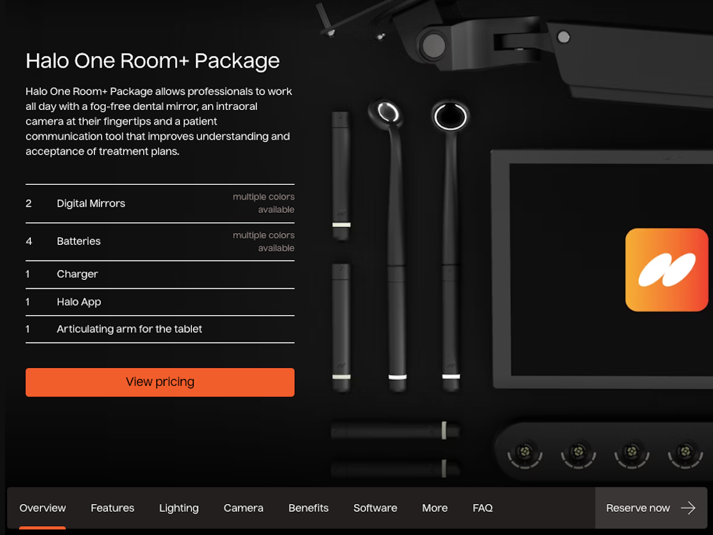Open the More menu item
The image size is (713, 535).
(x=435, y=508)
